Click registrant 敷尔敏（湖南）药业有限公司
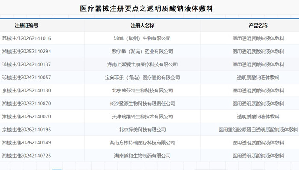The image size is (299, 170). [x=142, y=52]
